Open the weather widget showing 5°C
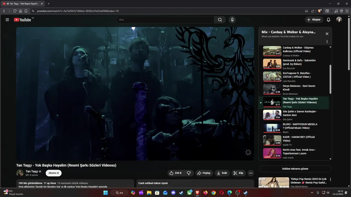The height and width of the screenshot is (197, 351). click(x=13, y=193)
